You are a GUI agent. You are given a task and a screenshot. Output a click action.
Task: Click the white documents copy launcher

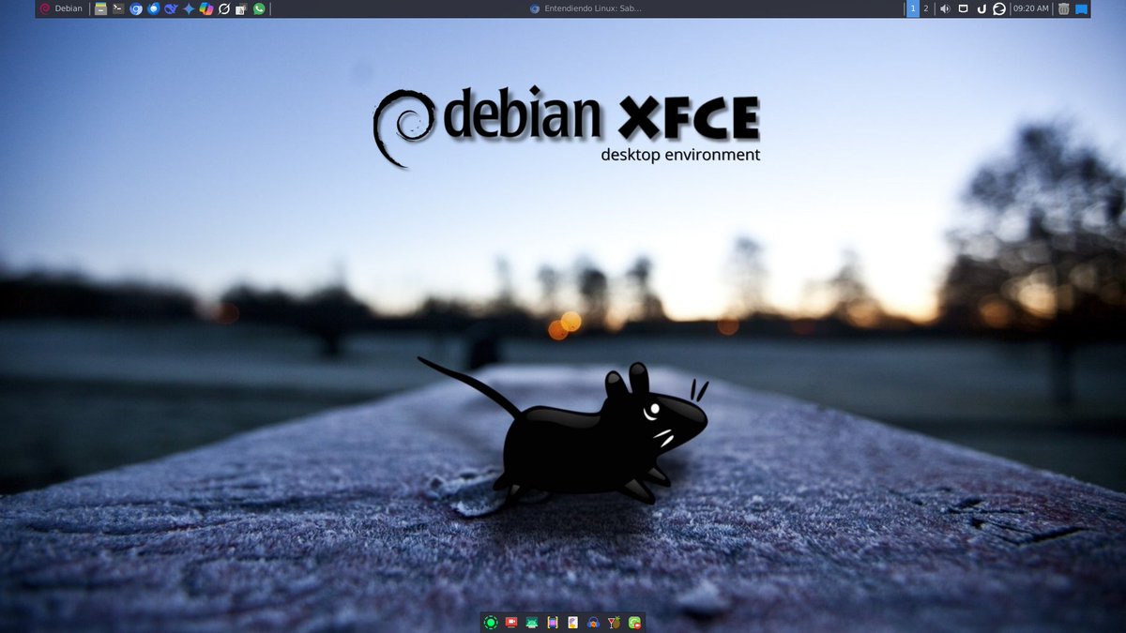pyautogui.click(x=241, y=8)
